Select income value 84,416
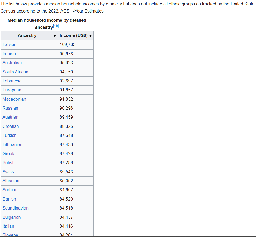The width and height of the screenshot is (256, 237). (x=66, y=226)
